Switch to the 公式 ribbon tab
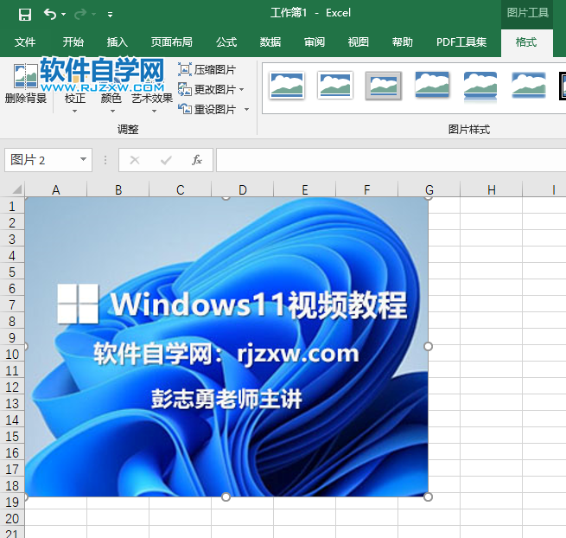This screenshot has width=566, height=538. pos(226,42)
